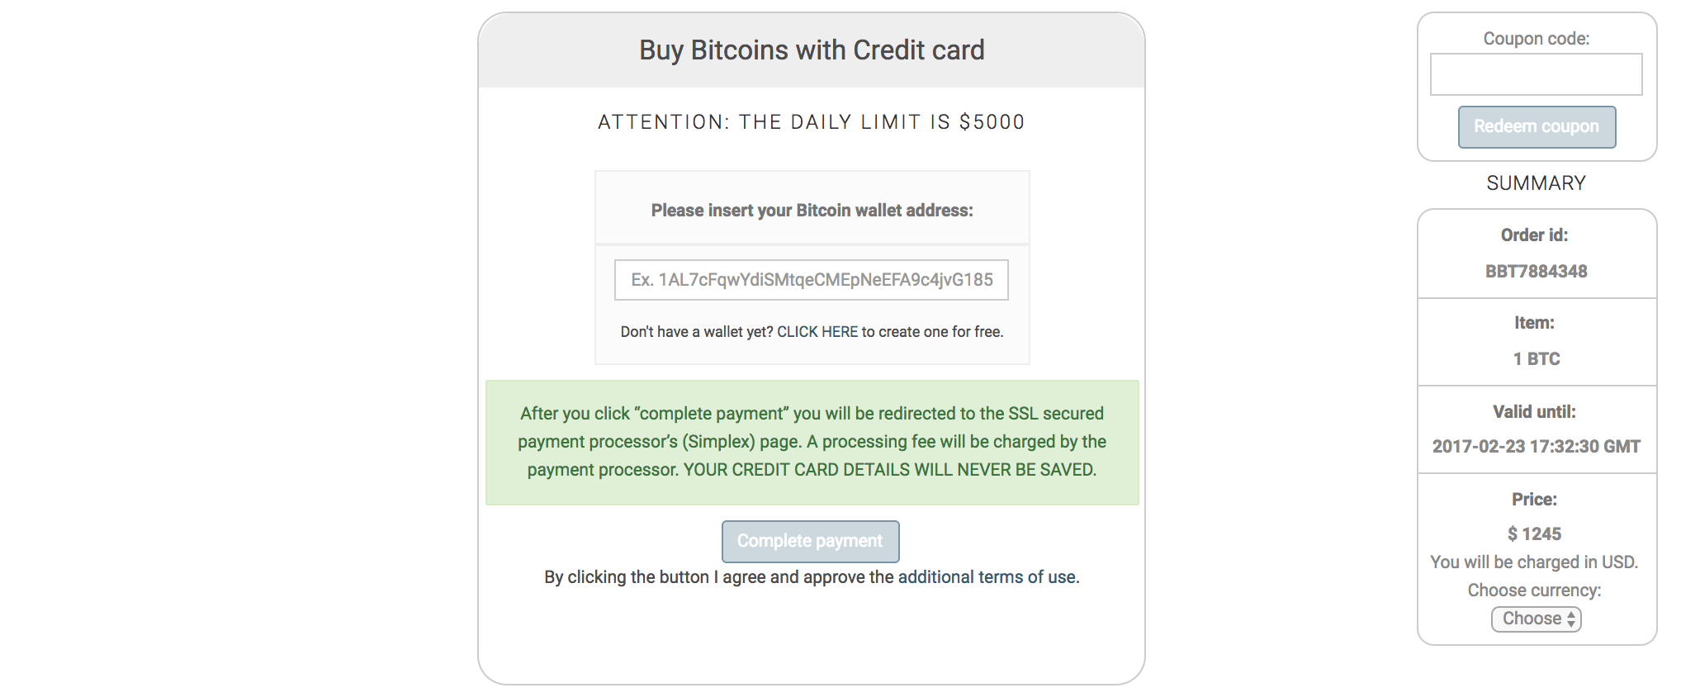The image size is (1681, 697).
Task: Click the daily limit attention notice
Action: (812, 122)
